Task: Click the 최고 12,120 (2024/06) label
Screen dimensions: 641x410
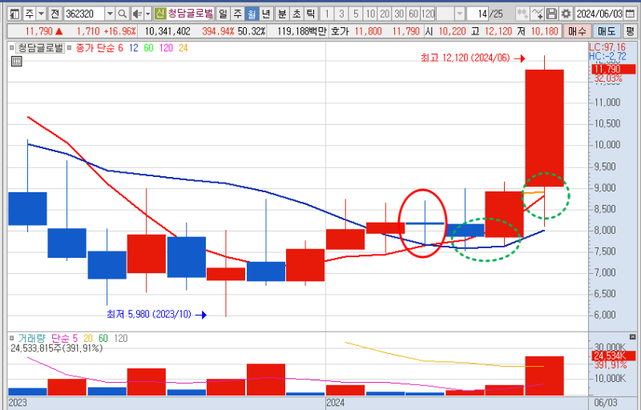Action: (466, 58)
